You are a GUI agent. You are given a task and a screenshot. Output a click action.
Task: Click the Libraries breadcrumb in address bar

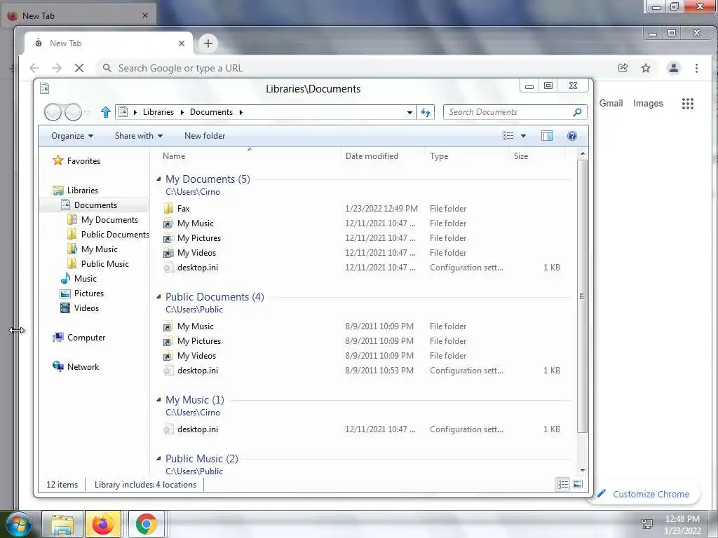(158, 112)
